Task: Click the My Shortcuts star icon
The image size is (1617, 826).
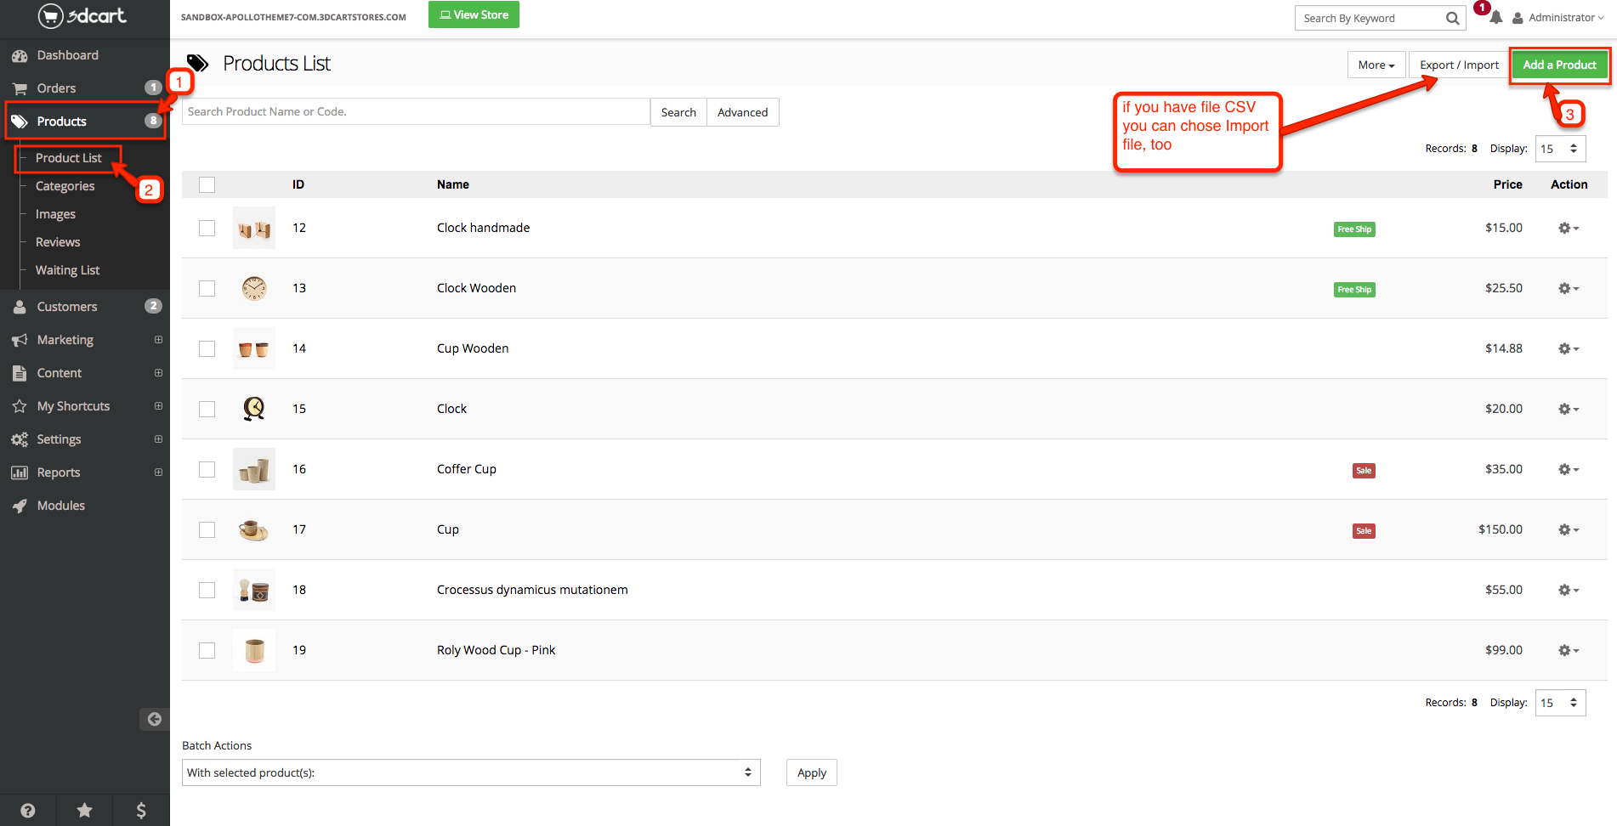Action: click(x=20, y=406)
